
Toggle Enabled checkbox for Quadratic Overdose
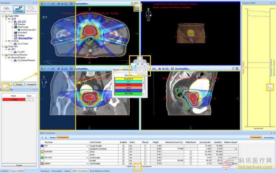pos(123,149)
